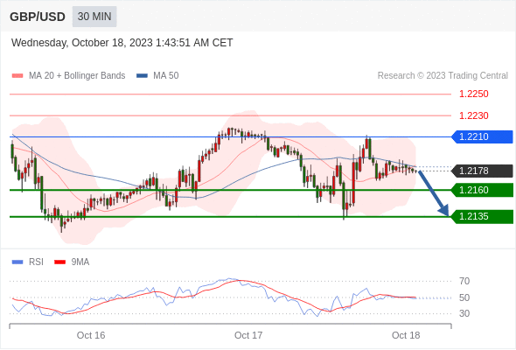
Task: Open the Trading Central research credit
Action: point(443,76)
